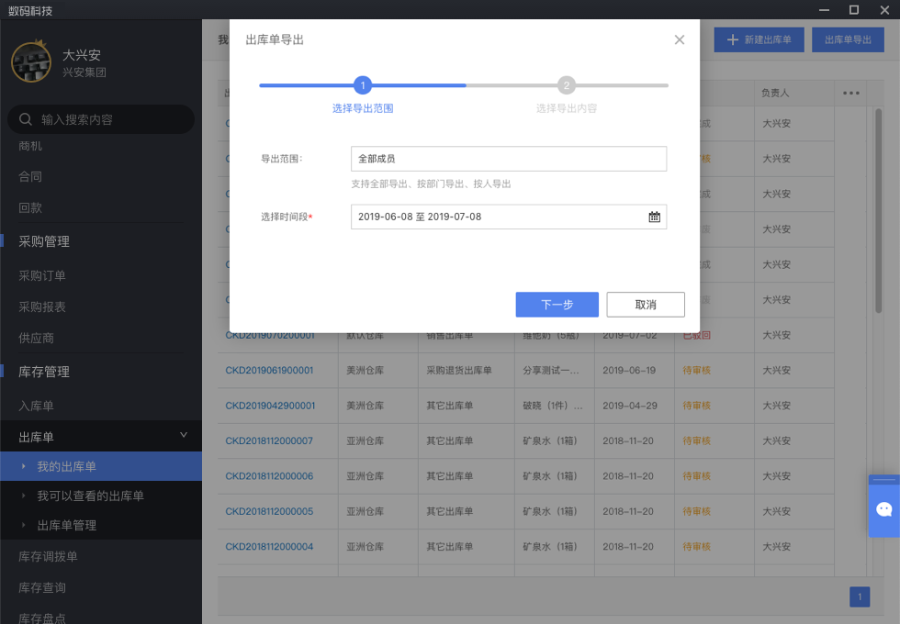Open 供应商 in sidebar
Image resolution: width=900 pixels, height=624 pixels.
(x=36, y=338)
